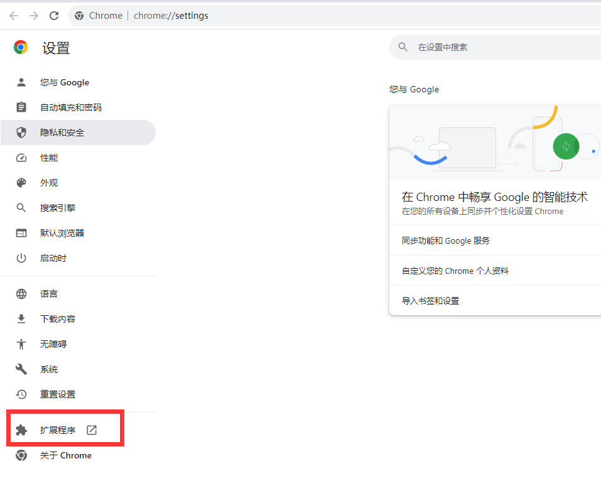
Task: Click the Chrome logo beside 设置 title
Action: tap(21, 47)
